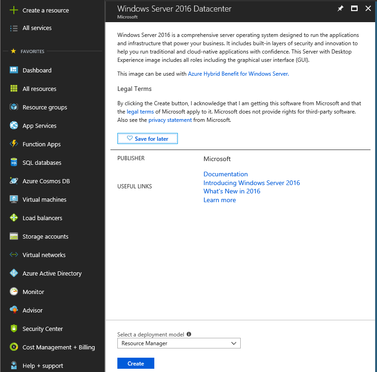This screenshot has width=377, height=372.
Task: Open Introducing Windows Server 2016 link
Action: point(251,183)
